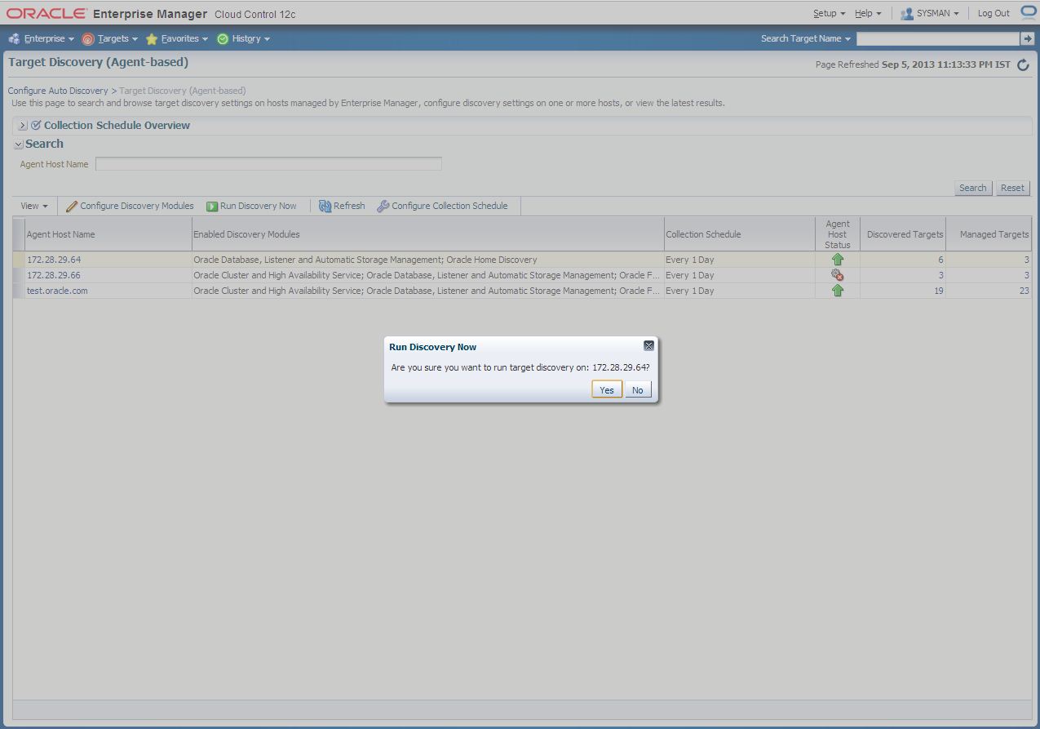Collapse the Search section
This screenshot has width=1040, height=729.
[18, 144]
